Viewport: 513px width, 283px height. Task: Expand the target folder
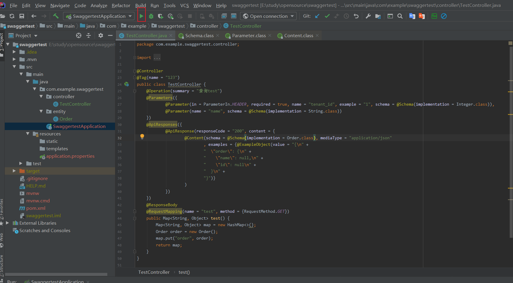click(x=14, y=171)
